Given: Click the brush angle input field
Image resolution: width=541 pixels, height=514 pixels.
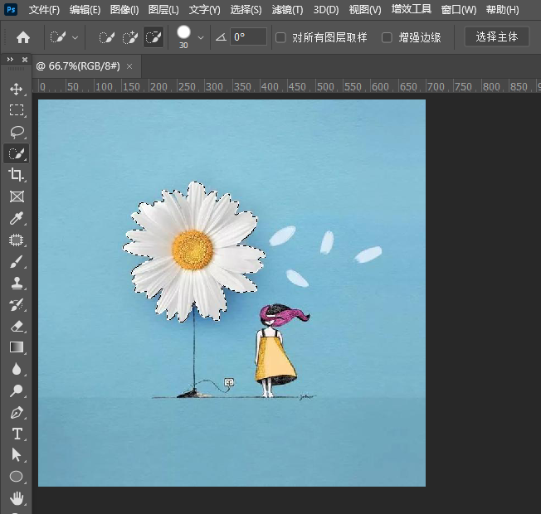Looking at the screenshot, I should [x=248, y=37].
